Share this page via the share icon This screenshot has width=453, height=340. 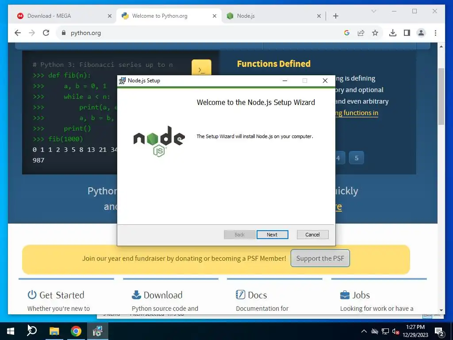point(361,33)
